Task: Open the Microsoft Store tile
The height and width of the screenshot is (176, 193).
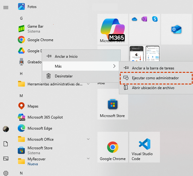Action: click(113, 104)
